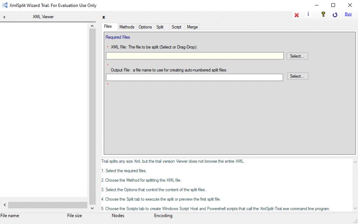Click the 'Output File:' description label
The image size is (358, 224).
pos(169,70)
